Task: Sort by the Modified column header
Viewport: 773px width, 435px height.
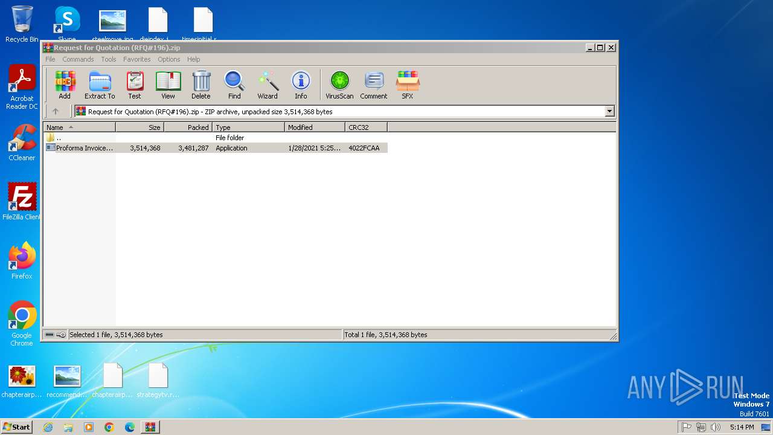Action: click(315, 127)
